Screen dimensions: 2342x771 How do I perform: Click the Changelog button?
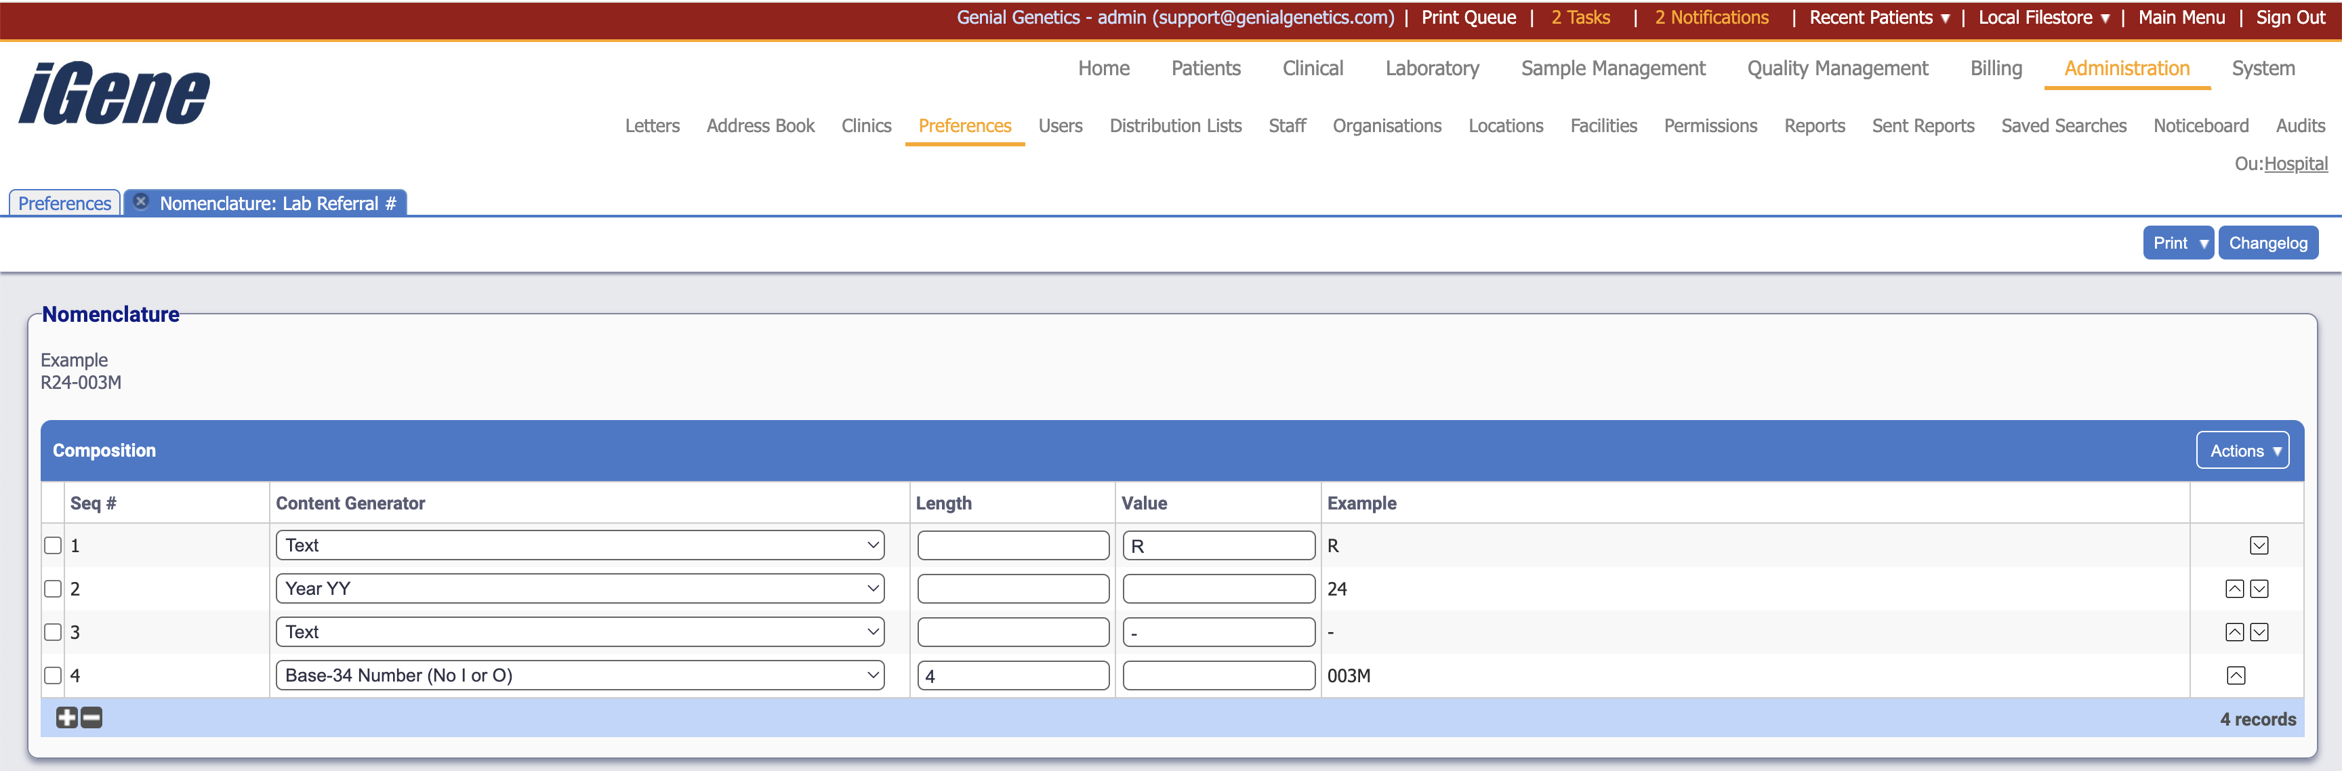[x=2267, y=243]
